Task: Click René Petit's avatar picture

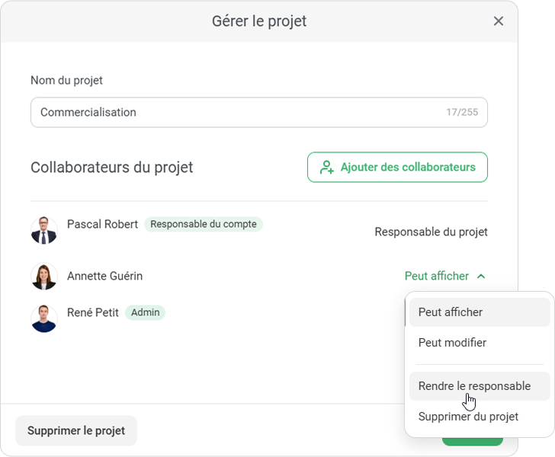Action: 44,318
